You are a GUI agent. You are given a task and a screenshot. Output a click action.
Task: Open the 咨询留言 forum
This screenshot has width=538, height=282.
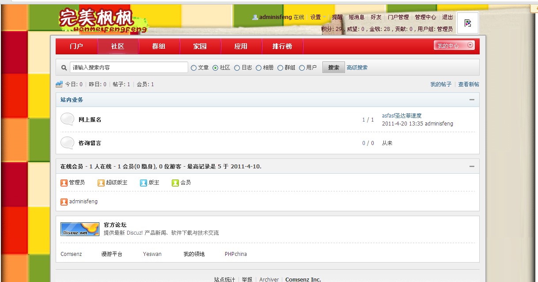tap(90, 143)
